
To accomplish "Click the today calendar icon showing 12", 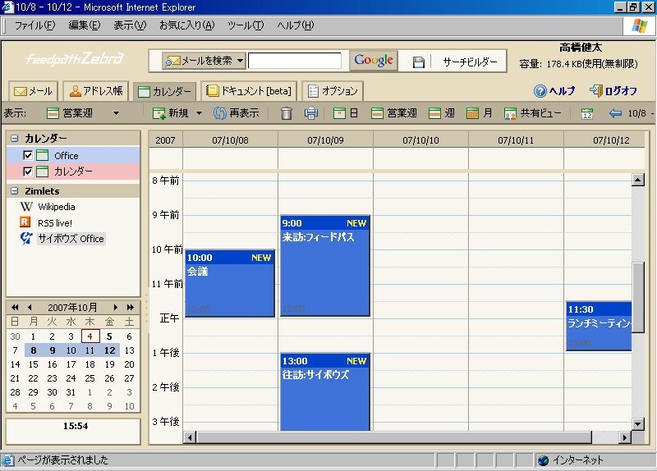I will (587, 113).
